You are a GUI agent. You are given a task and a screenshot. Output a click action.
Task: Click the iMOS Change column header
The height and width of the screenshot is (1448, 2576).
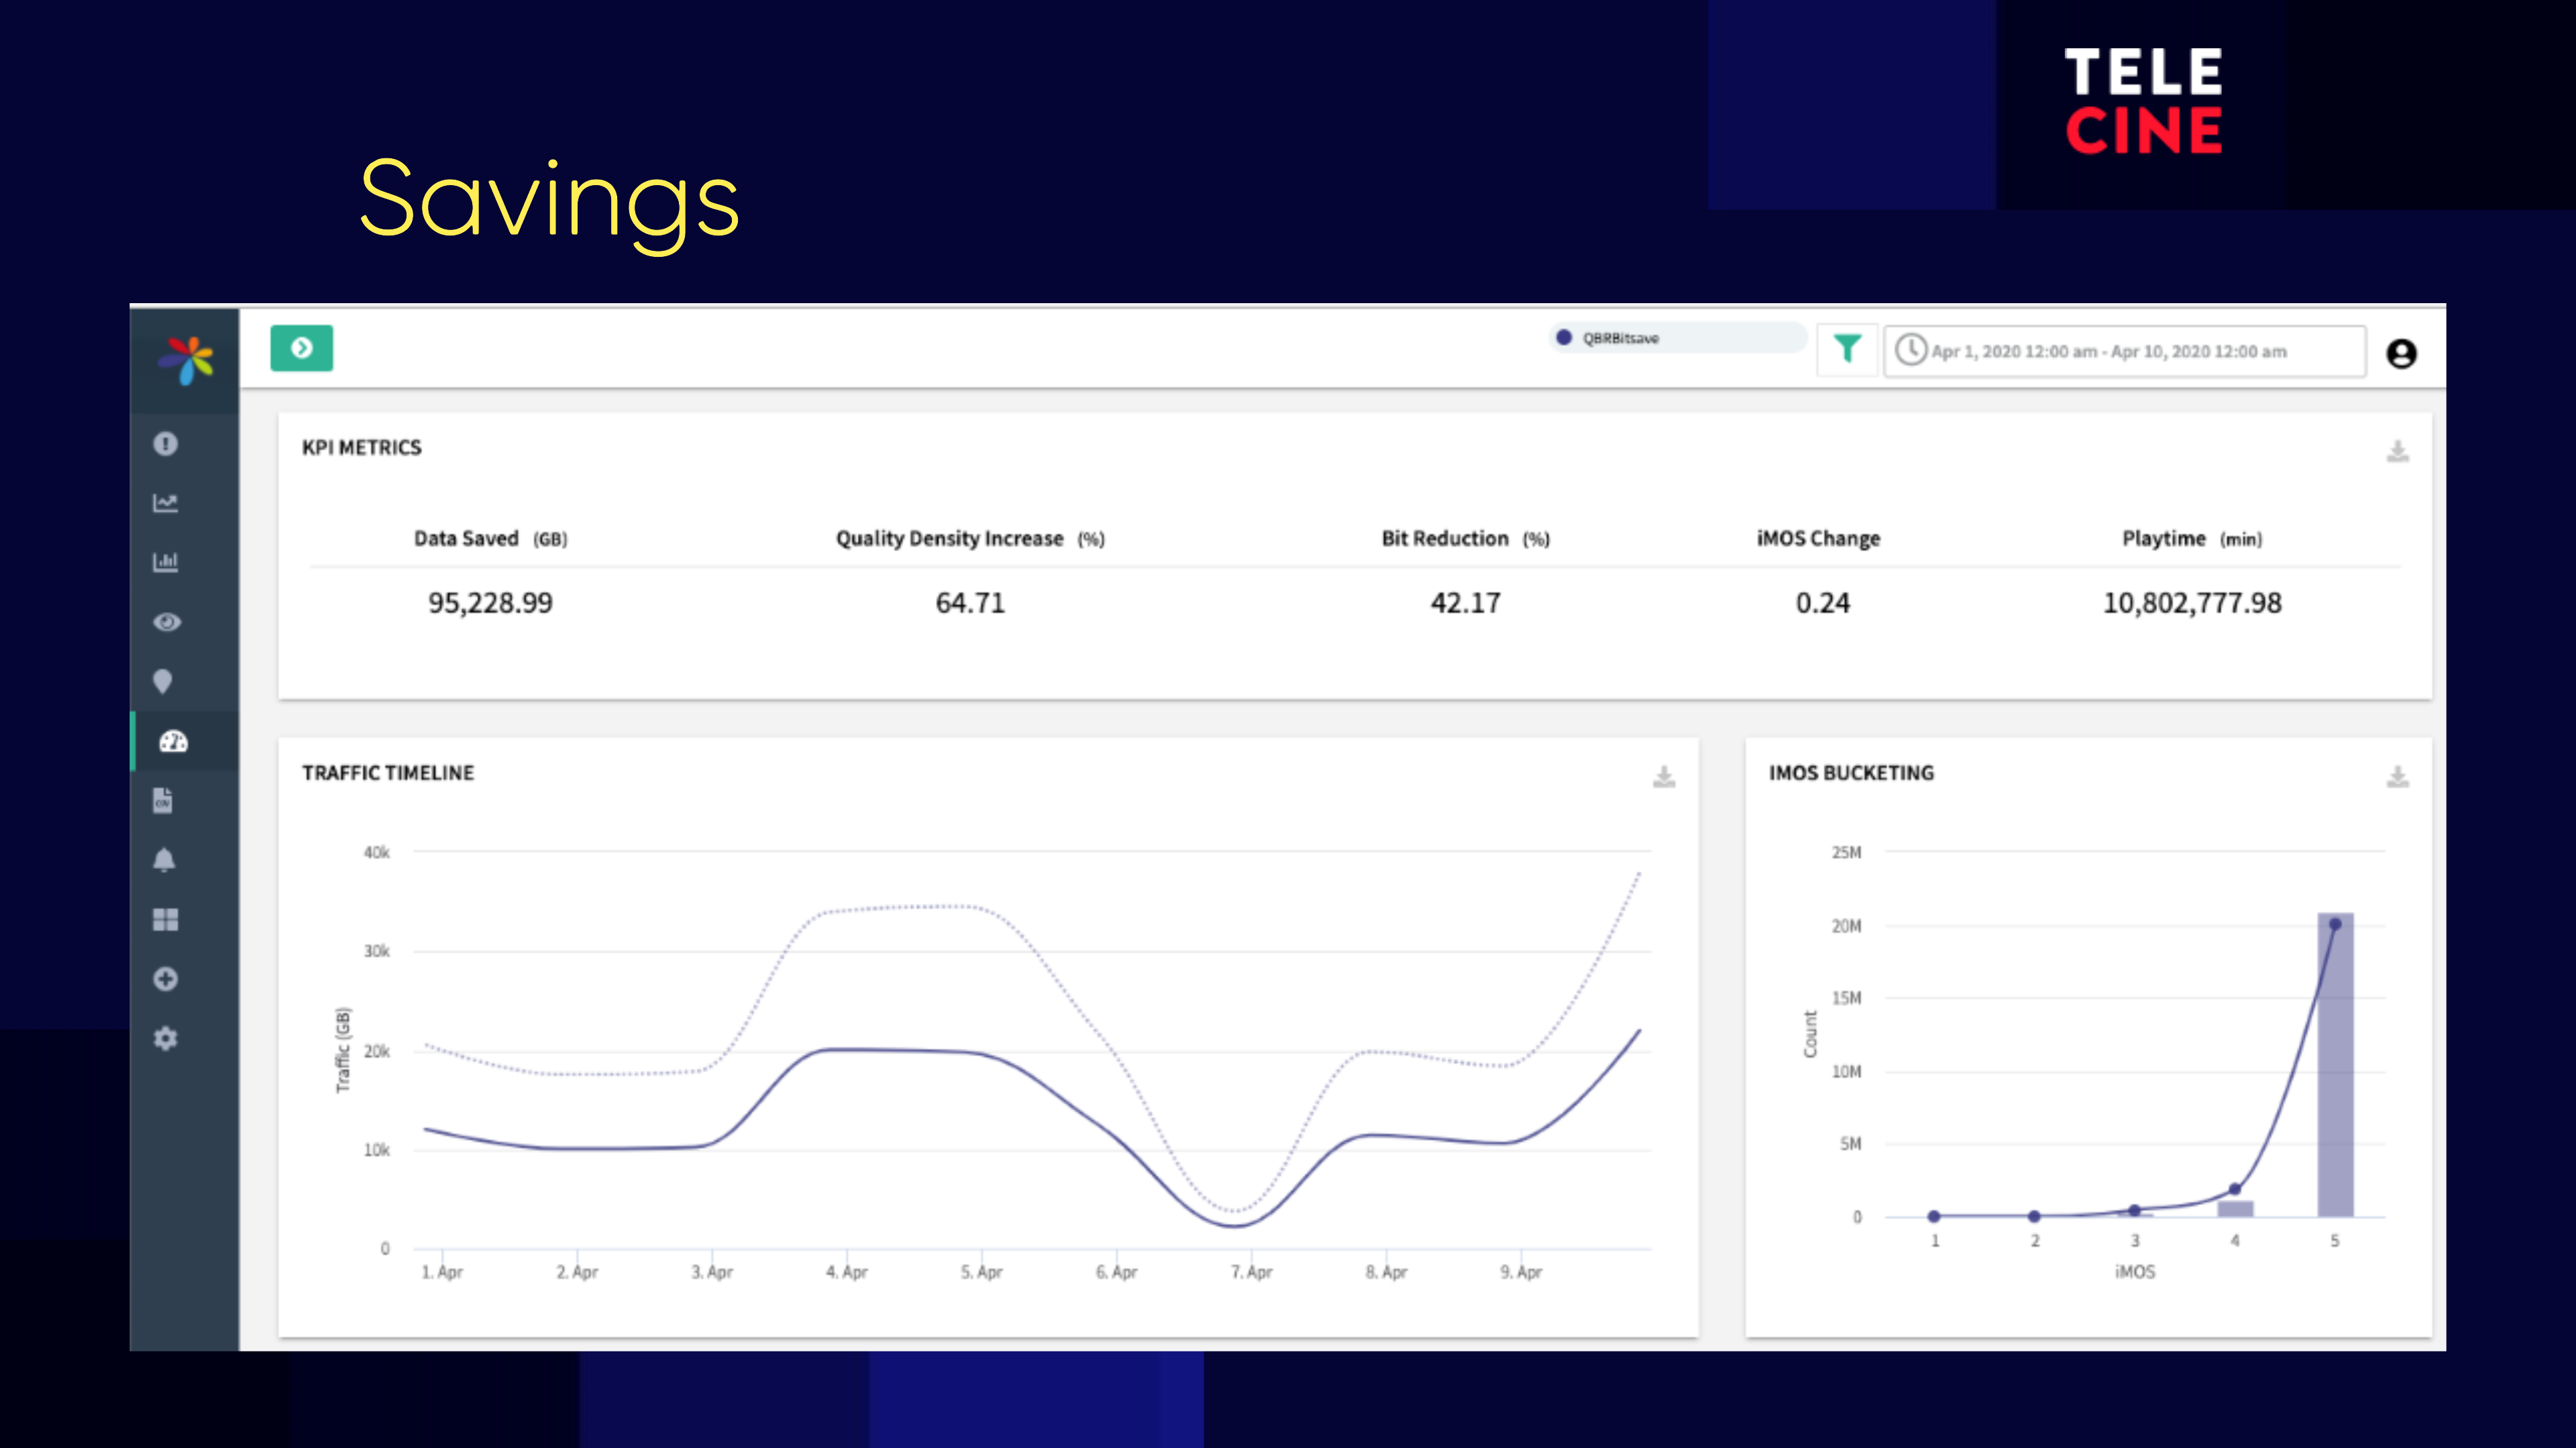click(1819, 539)
